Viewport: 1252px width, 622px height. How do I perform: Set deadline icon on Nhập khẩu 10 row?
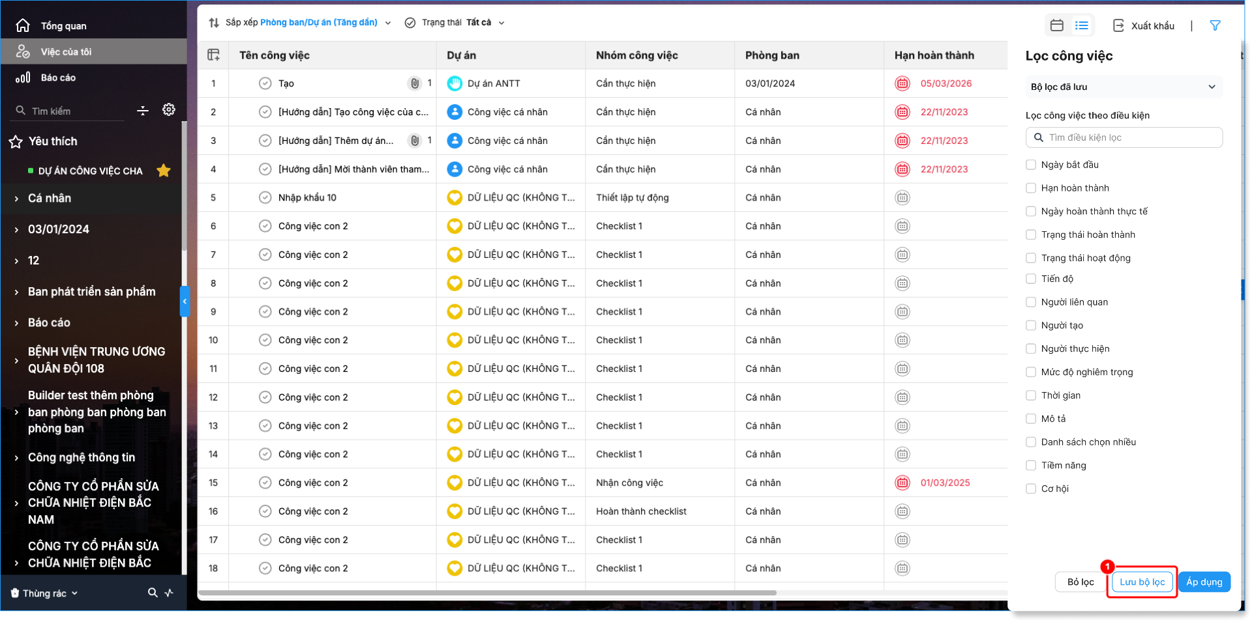pos(902,197)
